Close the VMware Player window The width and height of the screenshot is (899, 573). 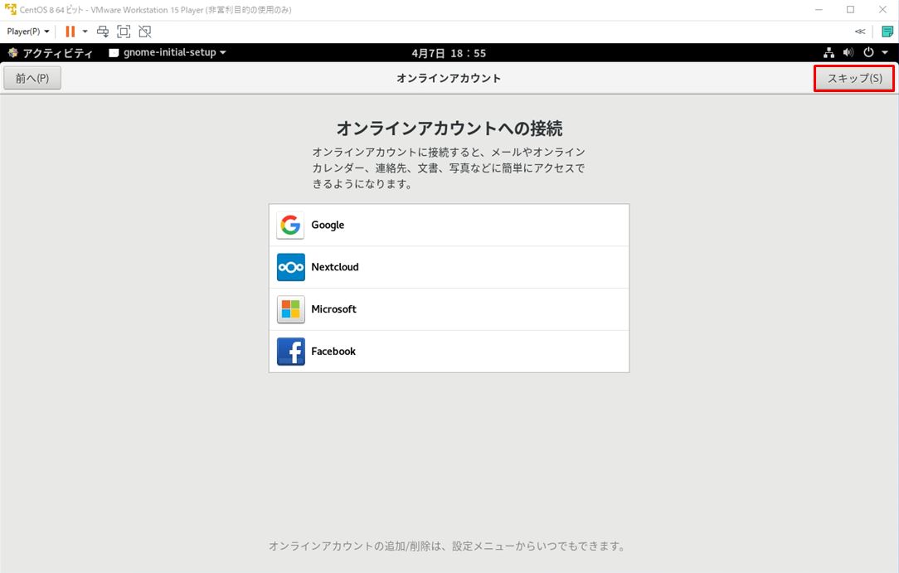pyautogui.click(x=883, y=10)
